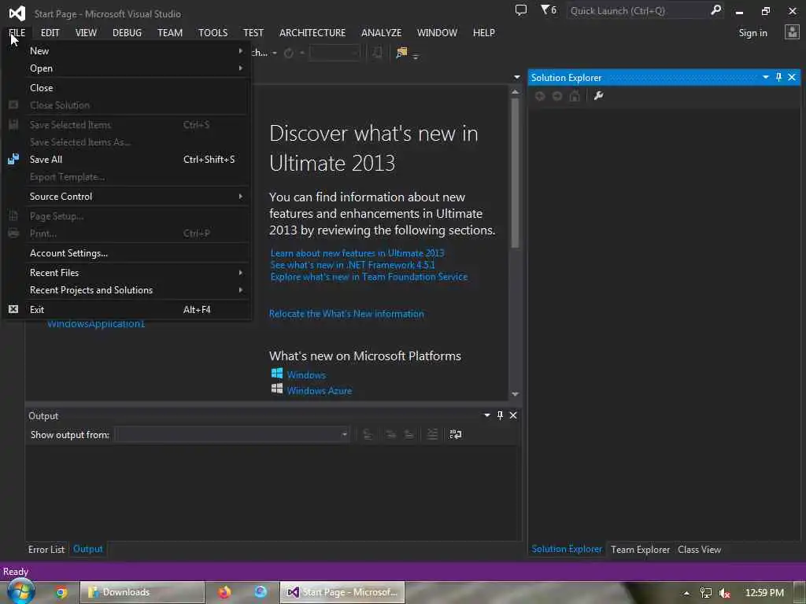Screen dimensions: 806x604
Task: Click the Visual Studio logo icon
Action: pos(17,13)
